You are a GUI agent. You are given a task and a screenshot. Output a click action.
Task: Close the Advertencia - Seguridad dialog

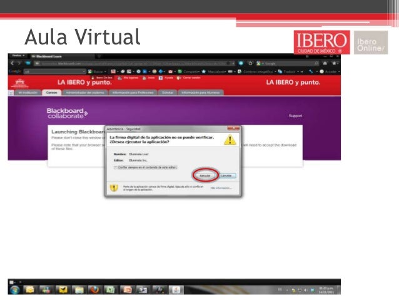coord(233,128)
